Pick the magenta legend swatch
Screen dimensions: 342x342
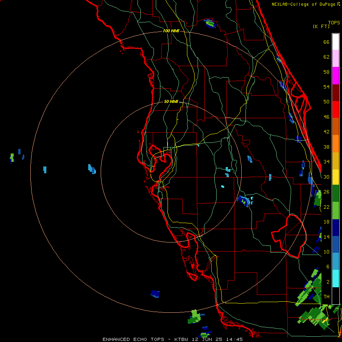[336, 76]
